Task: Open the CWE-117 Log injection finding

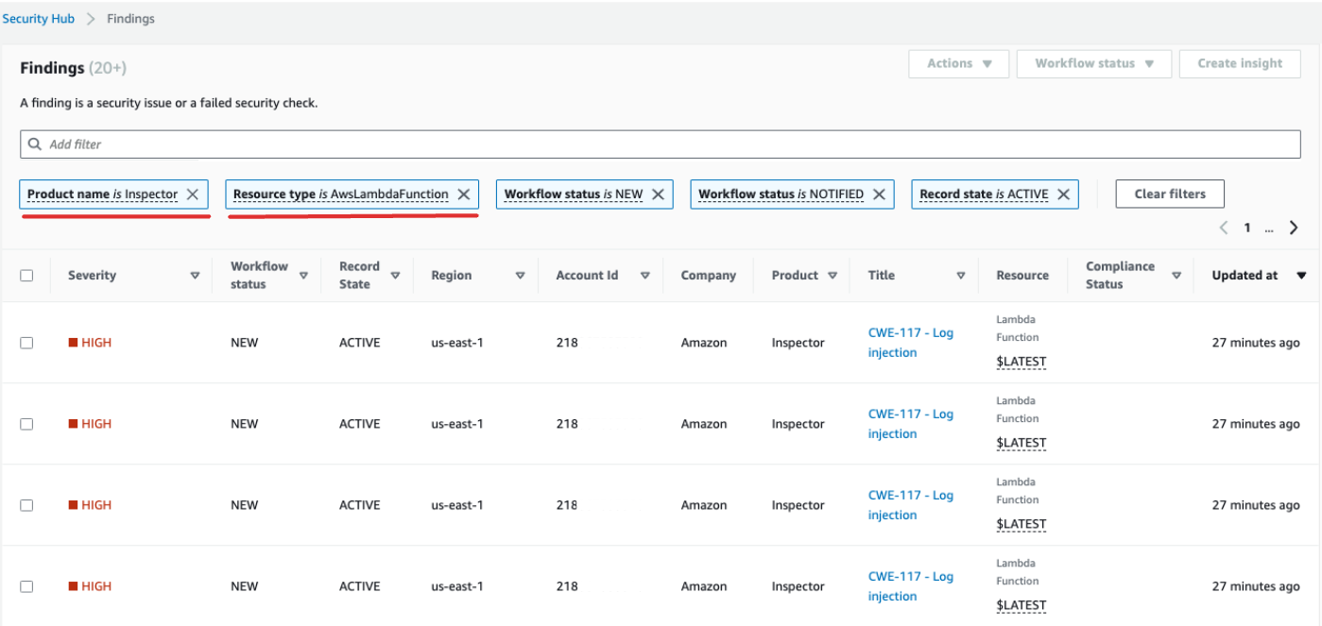Action: [910, 342]
